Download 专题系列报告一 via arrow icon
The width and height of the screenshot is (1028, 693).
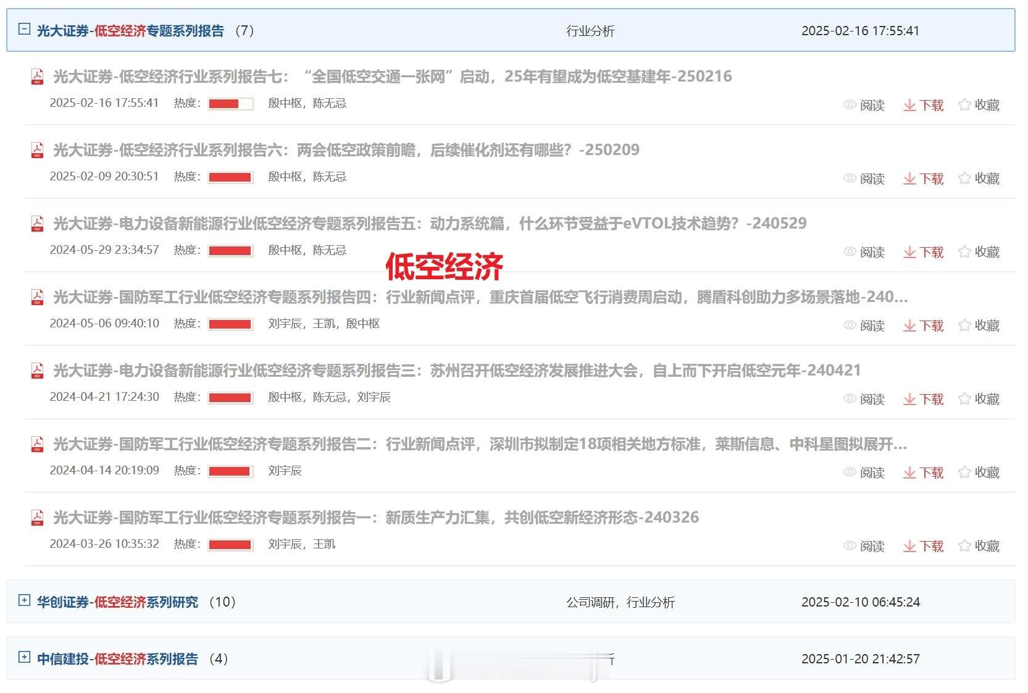point(909,547)
